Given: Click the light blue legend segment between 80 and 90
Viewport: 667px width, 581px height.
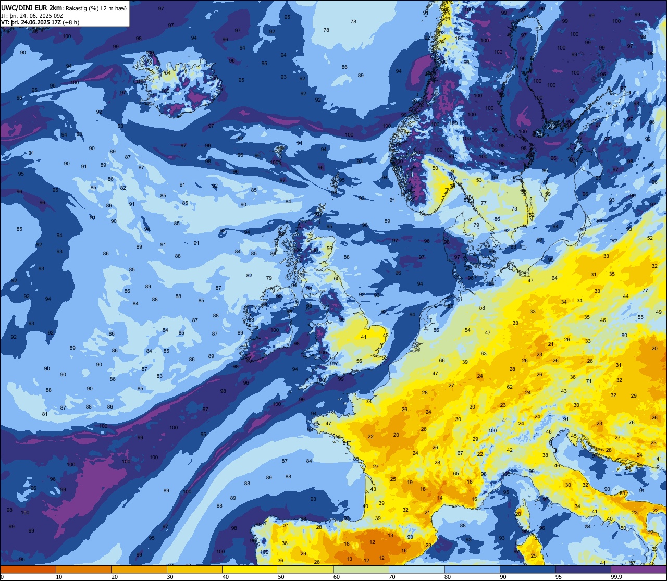Looking at the screenshot, I should point(472,570).
